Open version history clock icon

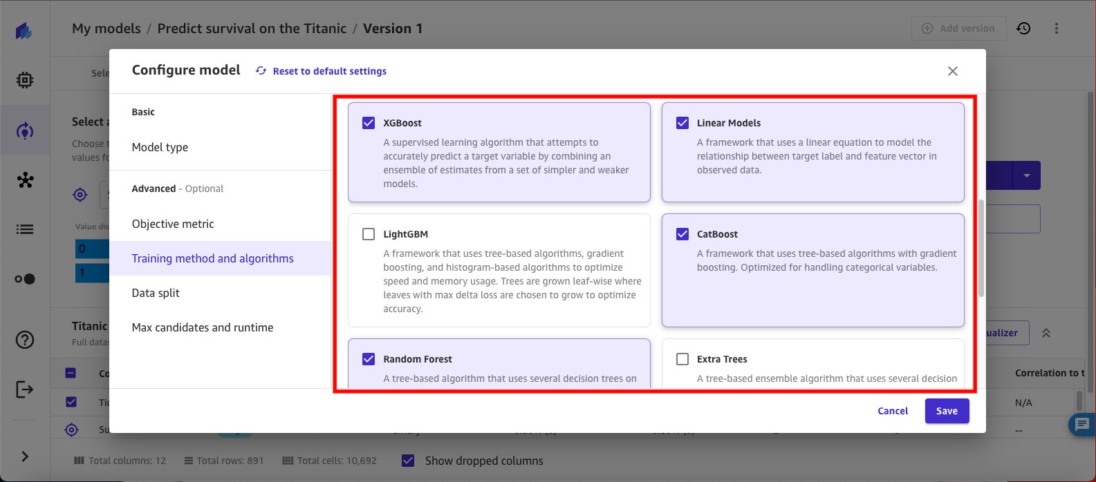coord(1023,28)
